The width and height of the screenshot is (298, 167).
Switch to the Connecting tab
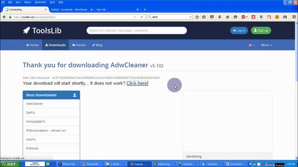tap(25, 9)
